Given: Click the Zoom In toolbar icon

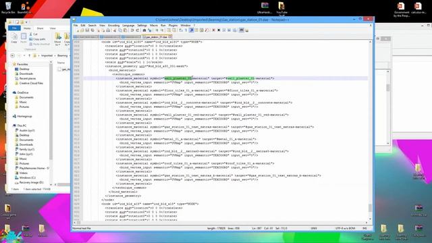Looking at the screenshot, I should 157,30.
